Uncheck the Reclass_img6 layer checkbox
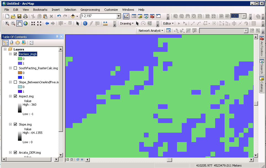The image size is (266, 168). click(15, 54)
